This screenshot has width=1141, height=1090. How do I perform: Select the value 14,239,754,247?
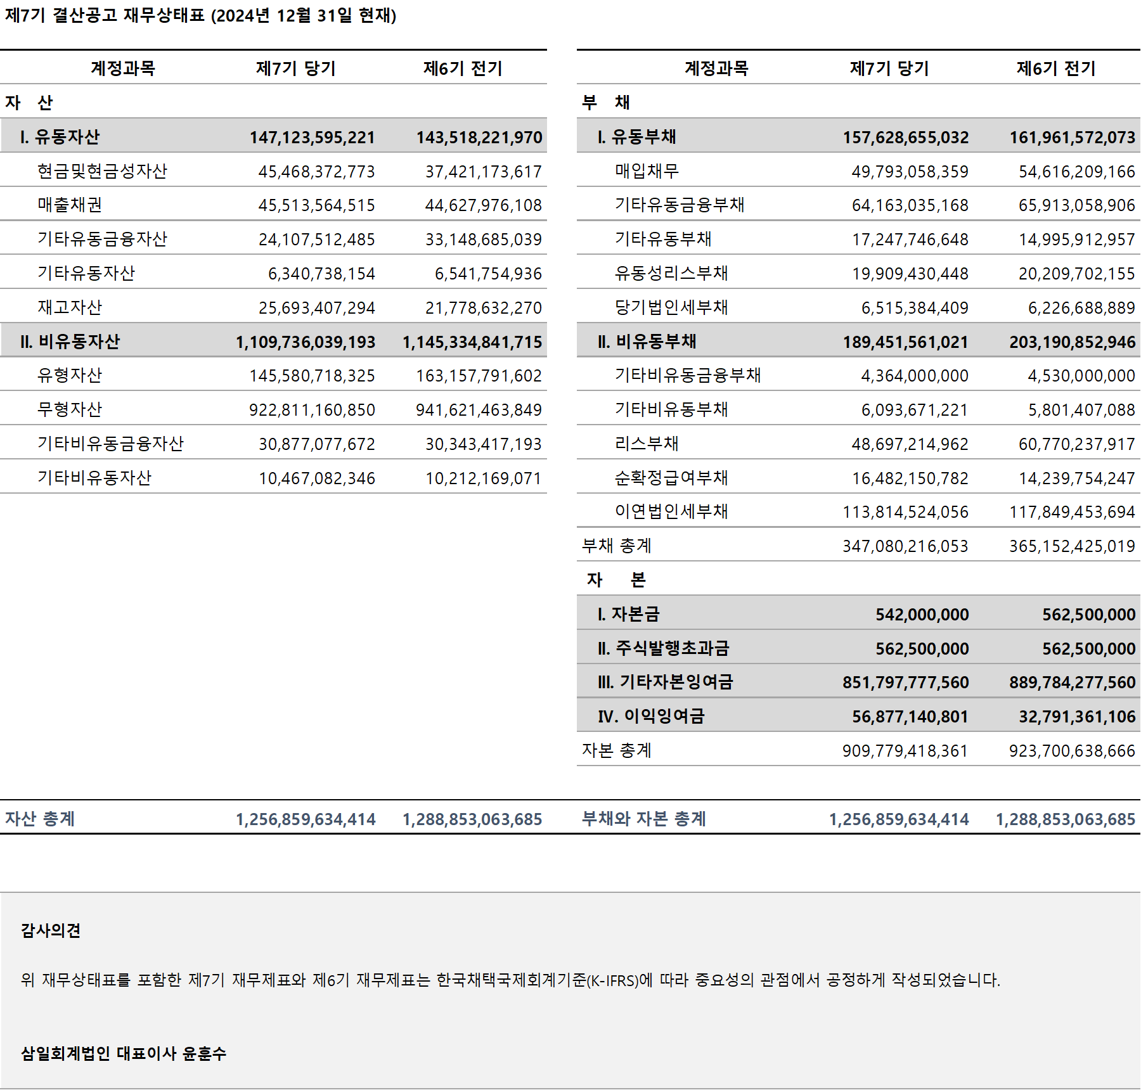(1077, 478)
